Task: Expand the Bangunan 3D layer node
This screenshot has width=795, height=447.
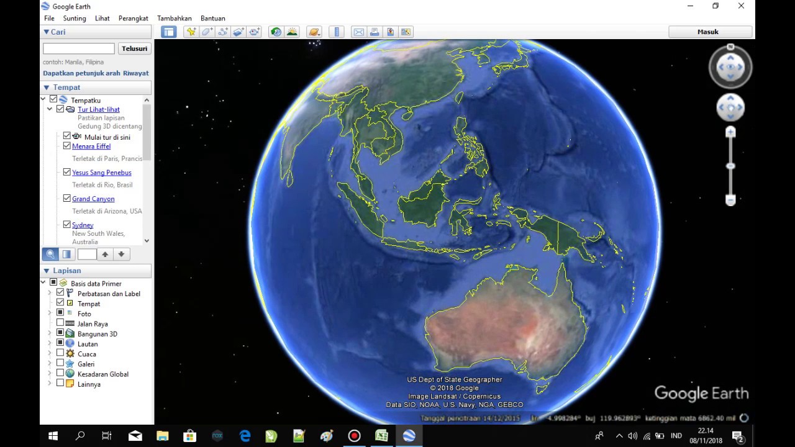Action: [50, 333]
